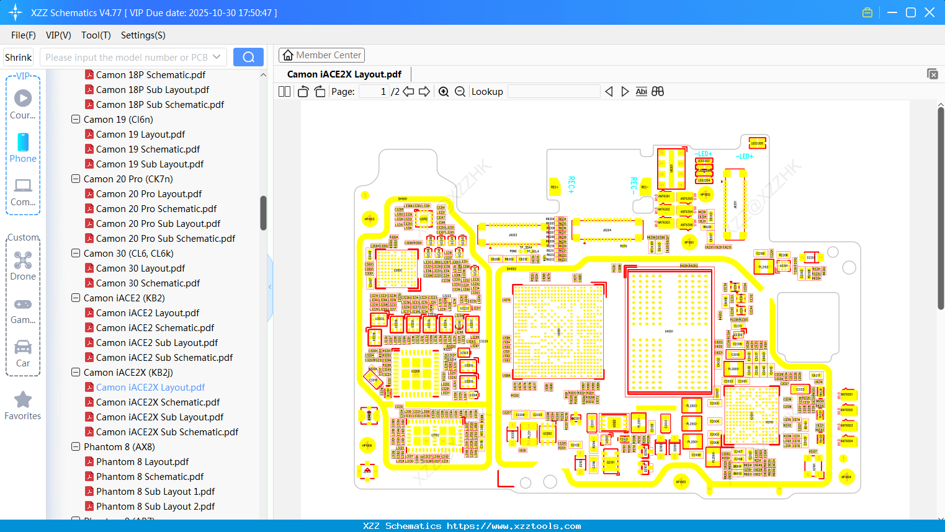
Task: Focus the Lookup text field
Action: pos(553,92)
